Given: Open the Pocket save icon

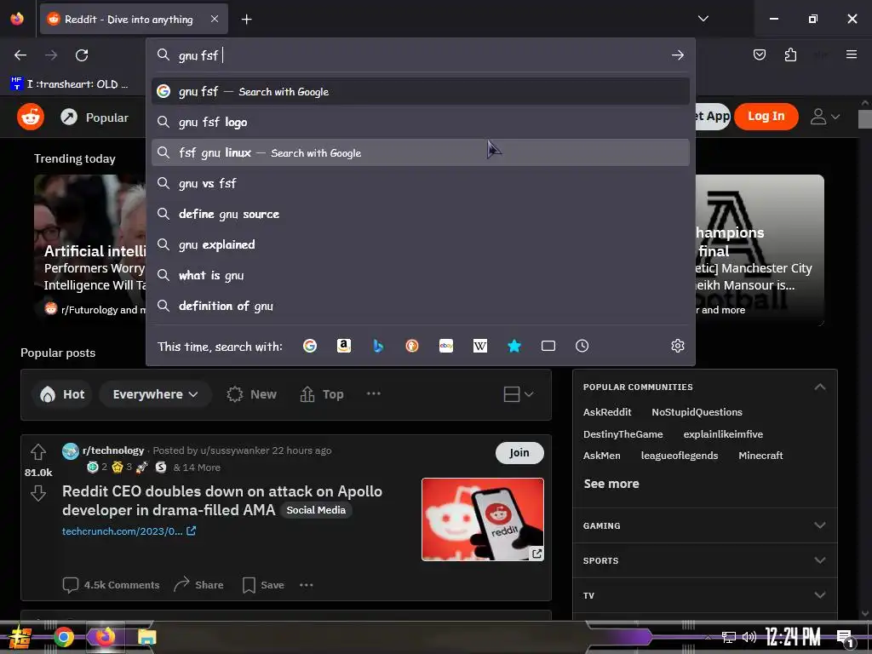Looking at the screenshot, I should (x=760, y=54).
